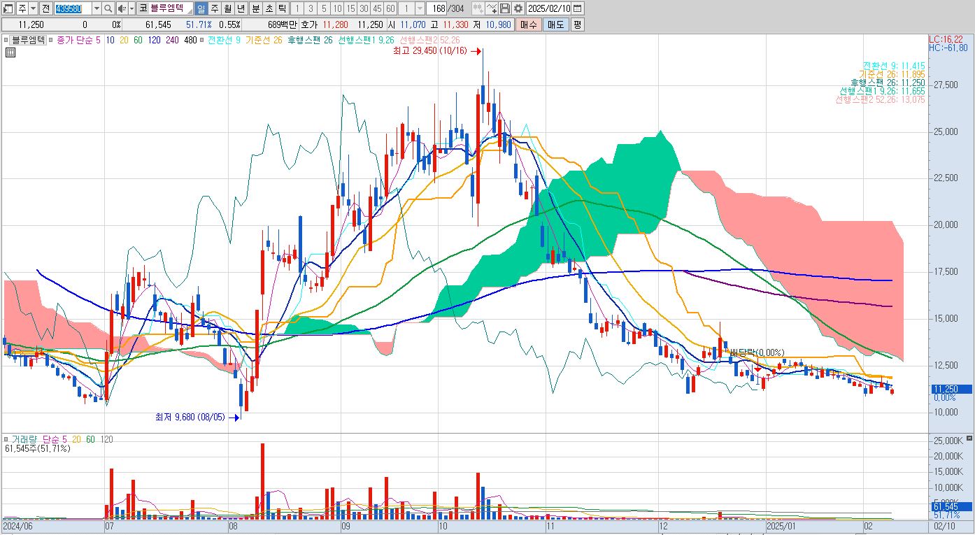Viewport: 975px width, 535px height.
Task: Select the 60 interval button
Action: tap(390, 8)
